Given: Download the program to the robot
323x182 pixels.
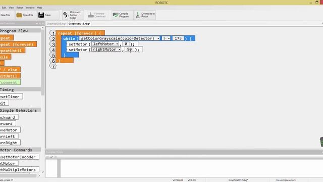Looking at the screenshot, I should (145, 15).
